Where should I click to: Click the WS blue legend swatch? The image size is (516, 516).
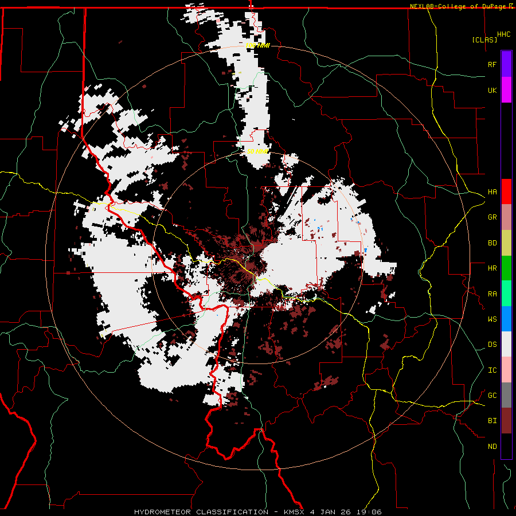[x=506, y=319]
